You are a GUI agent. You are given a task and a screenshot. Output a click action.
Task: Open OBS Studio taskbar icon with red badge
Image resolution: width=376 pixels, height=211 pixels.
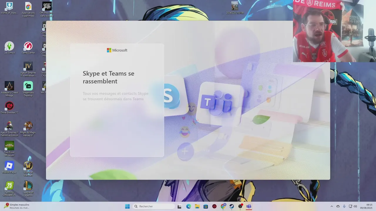[240, 206]
